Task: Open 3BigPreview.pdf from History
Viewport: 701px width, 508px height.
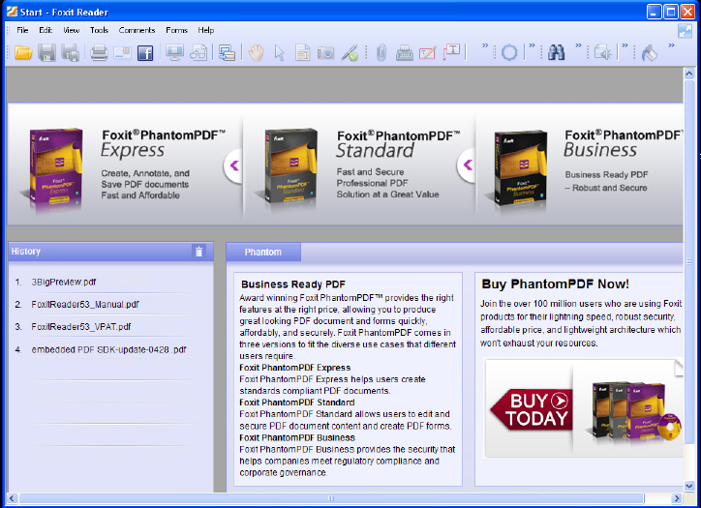Action: point(64,282)
